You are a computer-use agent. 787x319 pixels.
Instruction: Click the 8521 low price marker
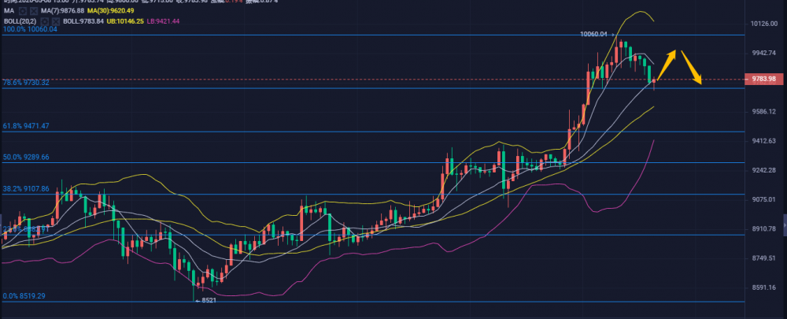[x=206, y=301]
